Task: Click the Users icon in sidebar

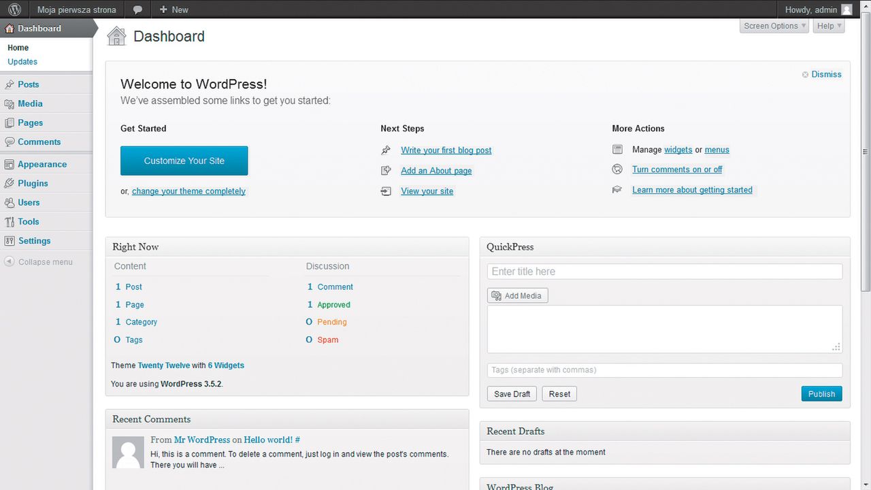Action: [x=10, y=202]
